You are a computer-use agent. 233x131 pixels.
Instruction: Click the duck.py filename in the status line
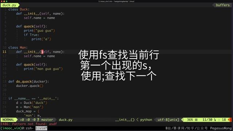pyautogui.click(x=66, y=120)
